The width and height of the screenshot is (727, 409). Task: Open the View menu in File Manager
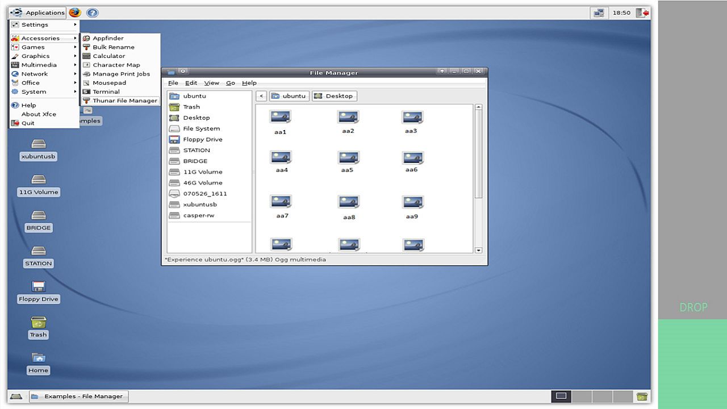pos(211,83)
